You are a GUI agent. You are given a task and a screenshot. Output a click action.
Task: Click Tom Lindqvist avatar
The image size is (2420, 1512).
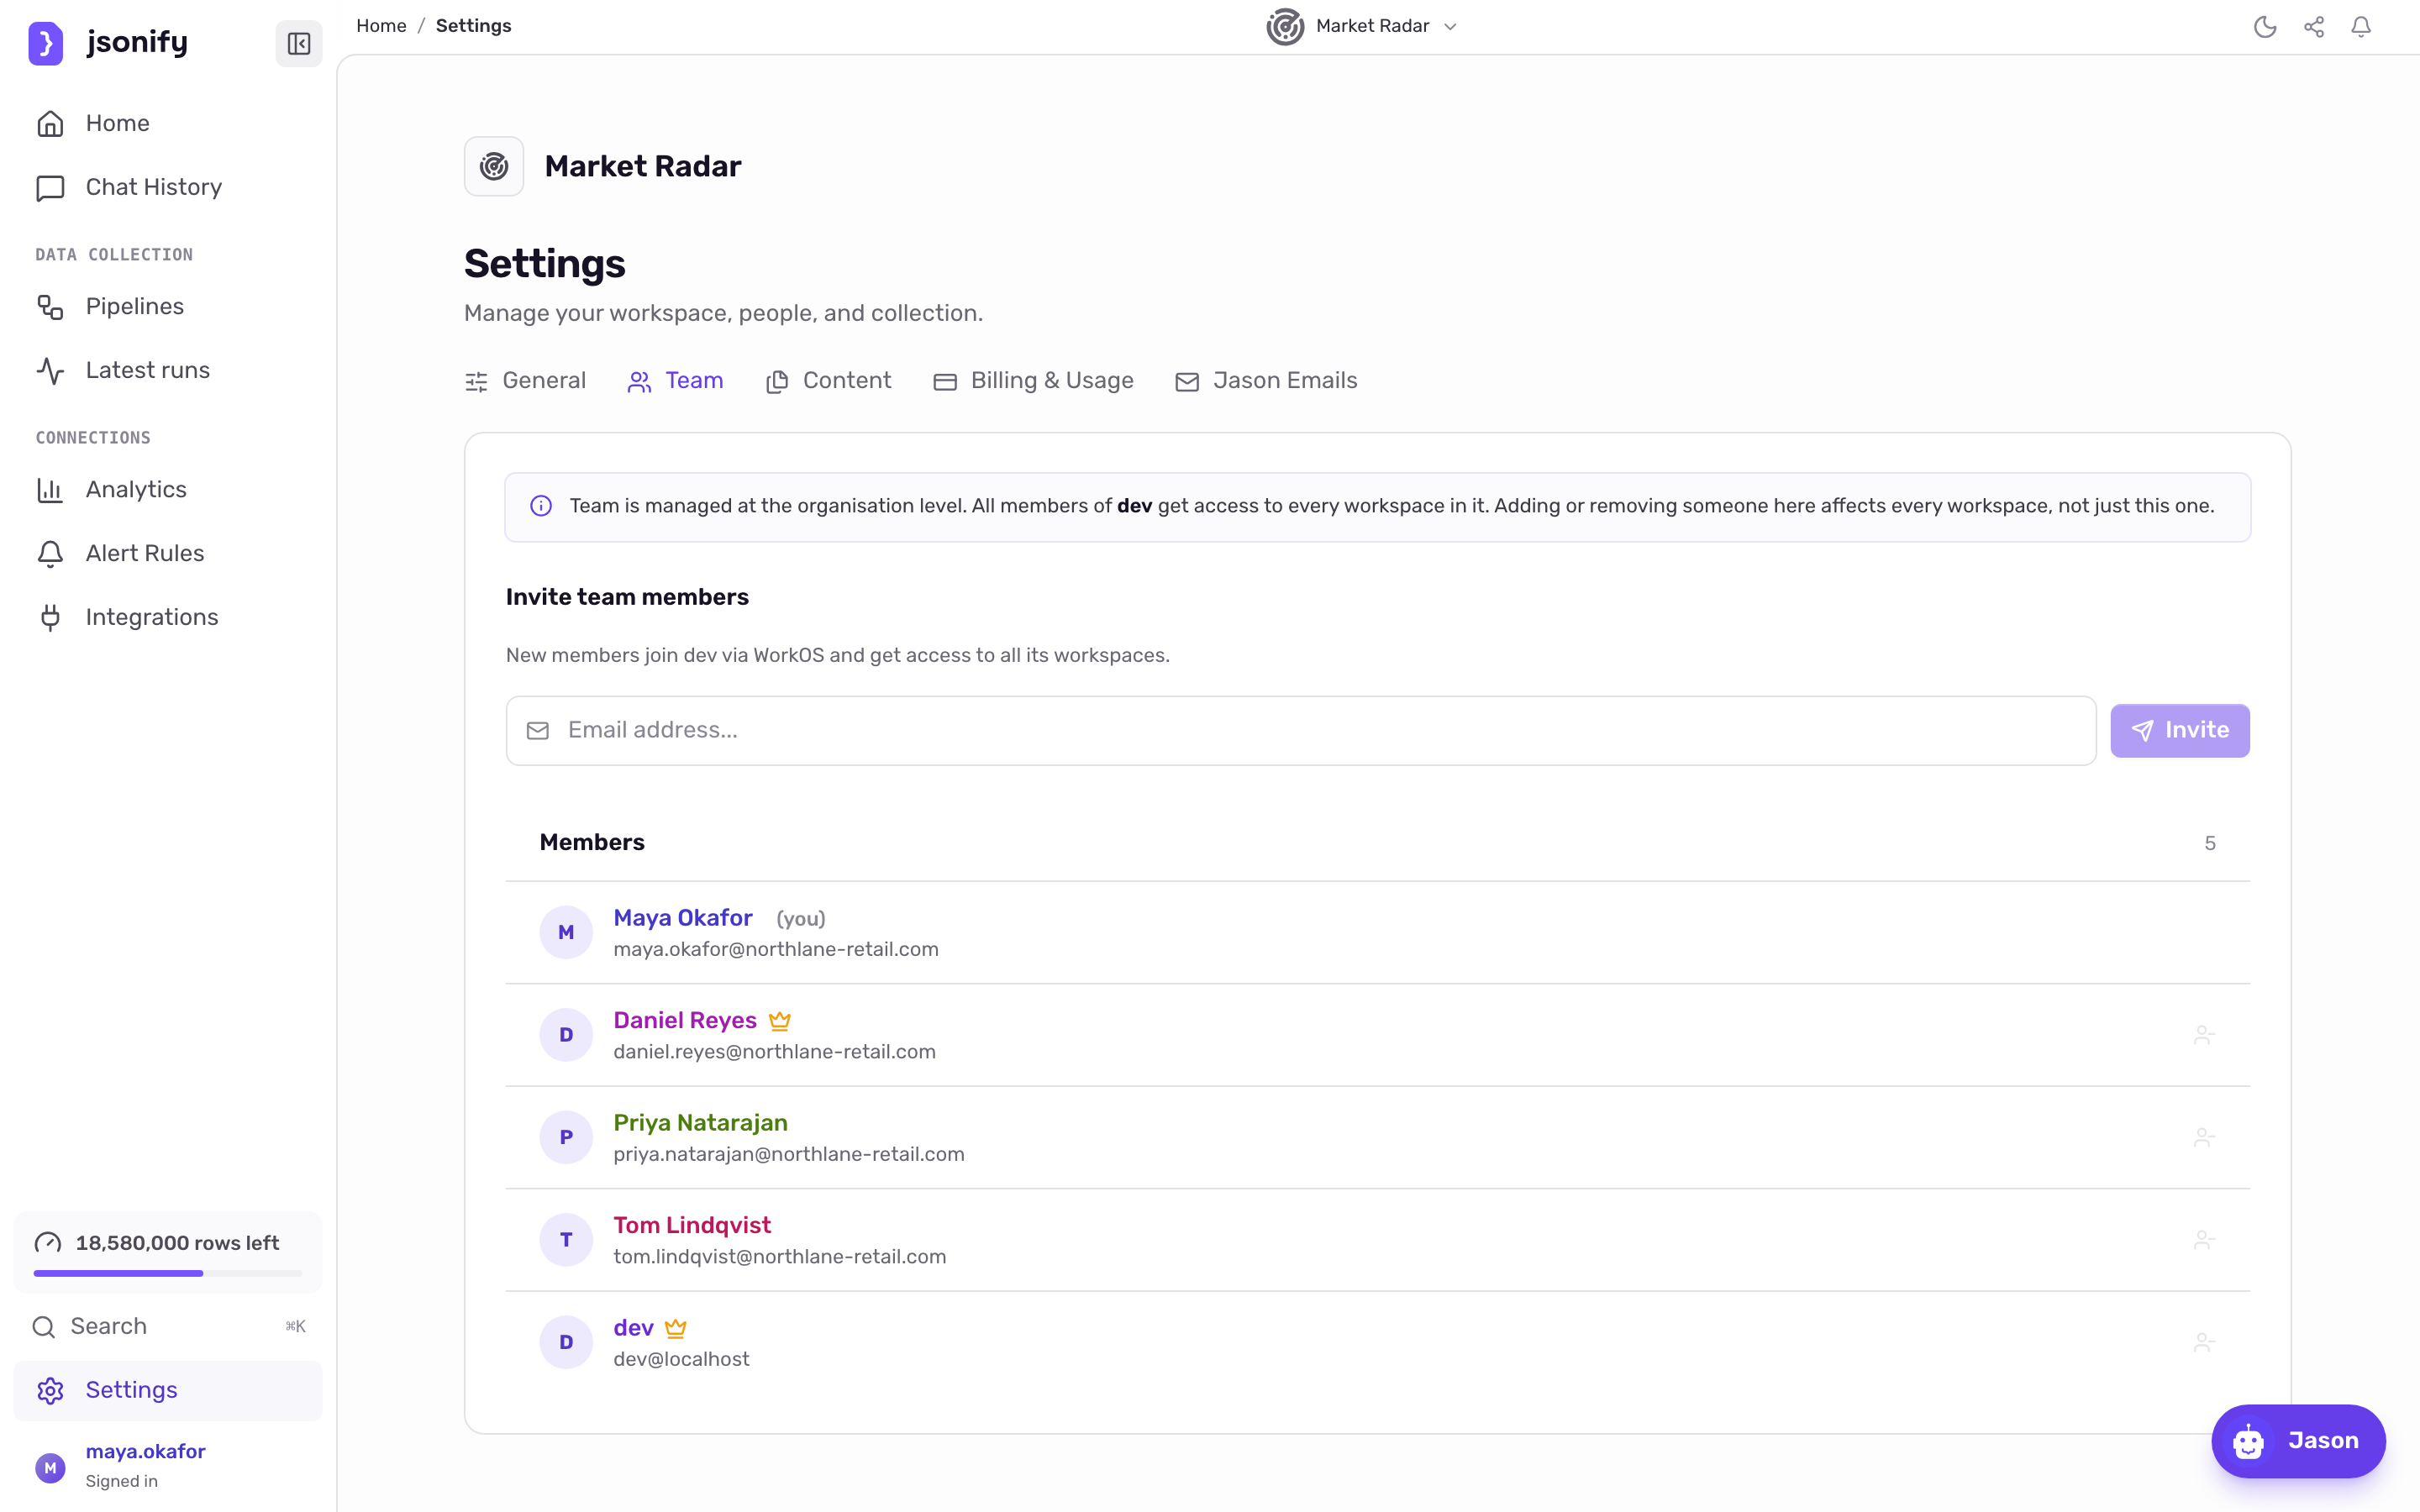[566, 1240]
